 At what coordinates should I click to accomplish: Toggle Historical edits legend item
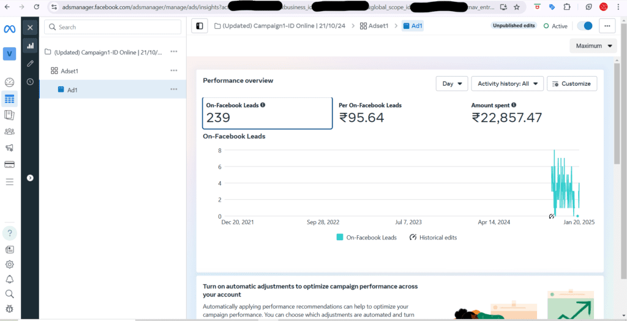[433, 237]
